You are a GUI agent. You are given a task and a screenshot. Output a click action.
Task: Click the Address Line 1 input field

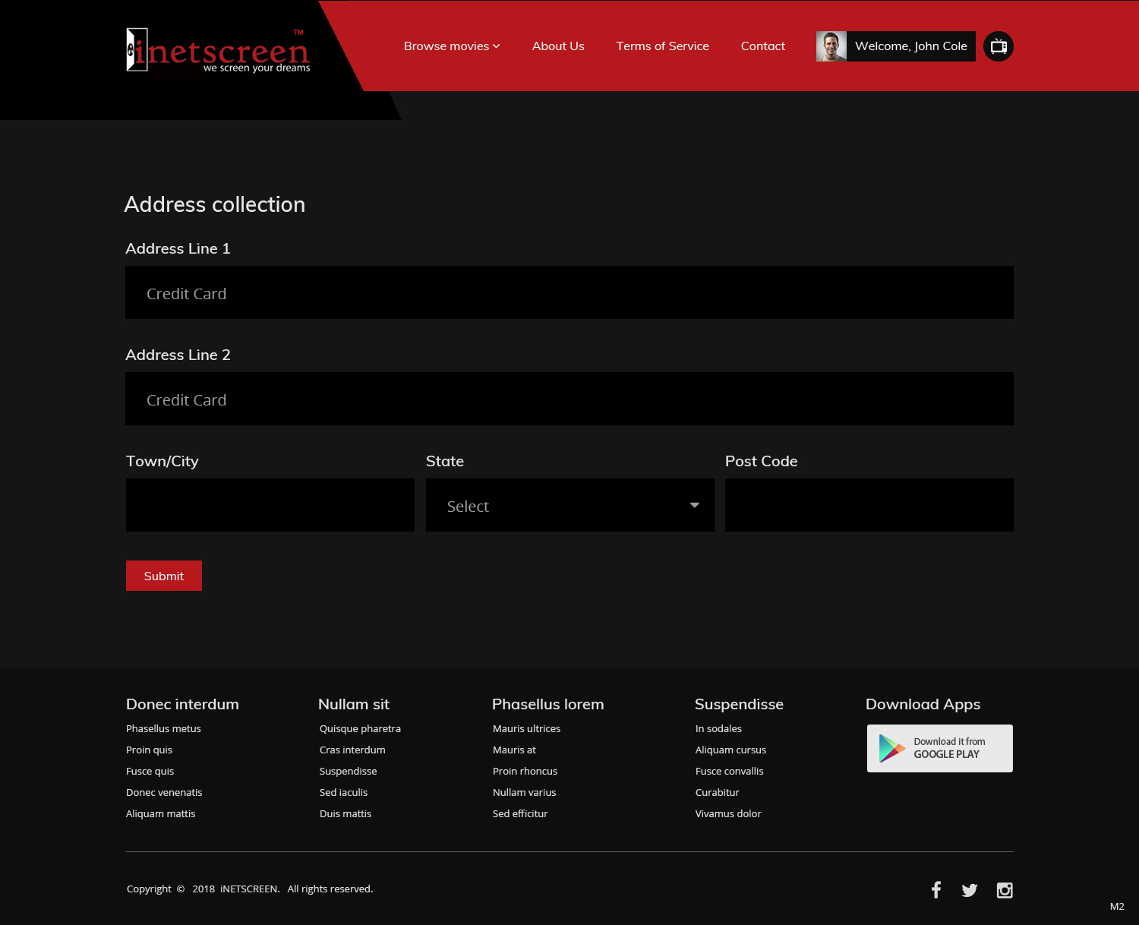point(569,292)
